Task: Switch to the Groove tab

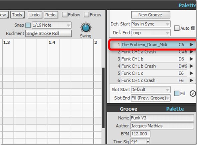Action: [x=129, y=109]
